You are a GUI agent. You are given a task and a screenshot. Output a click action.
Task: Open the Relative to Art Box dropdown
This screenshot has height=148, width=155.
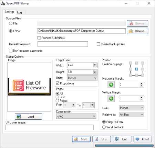(x=132, y=115)
